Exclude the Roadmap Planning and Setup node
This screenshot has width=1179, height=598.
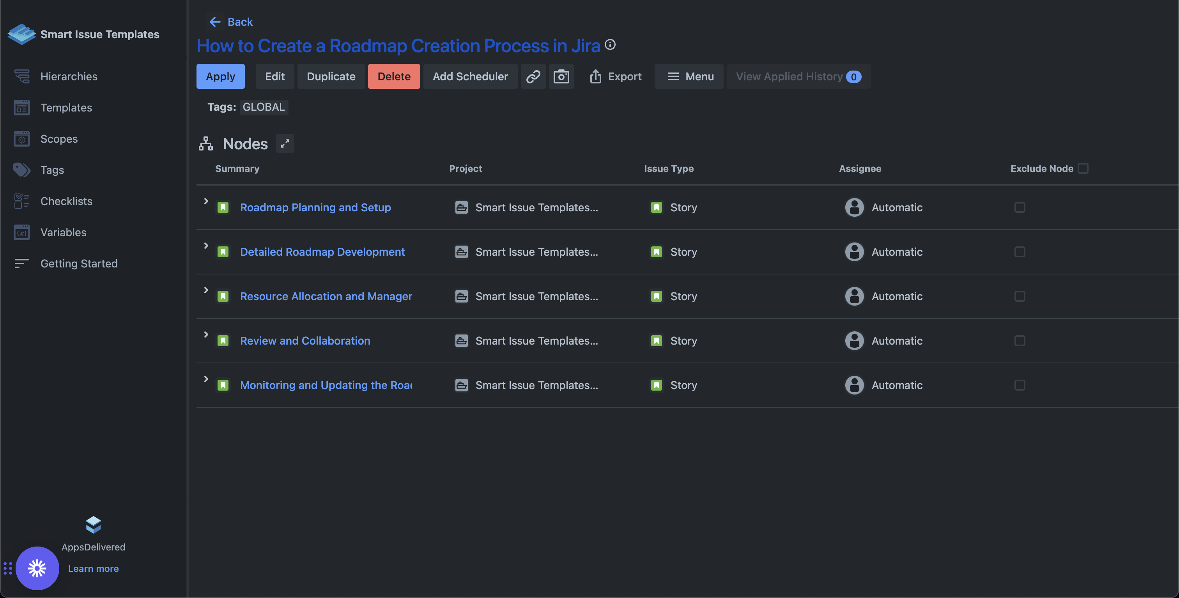(x=1020, y=207)
